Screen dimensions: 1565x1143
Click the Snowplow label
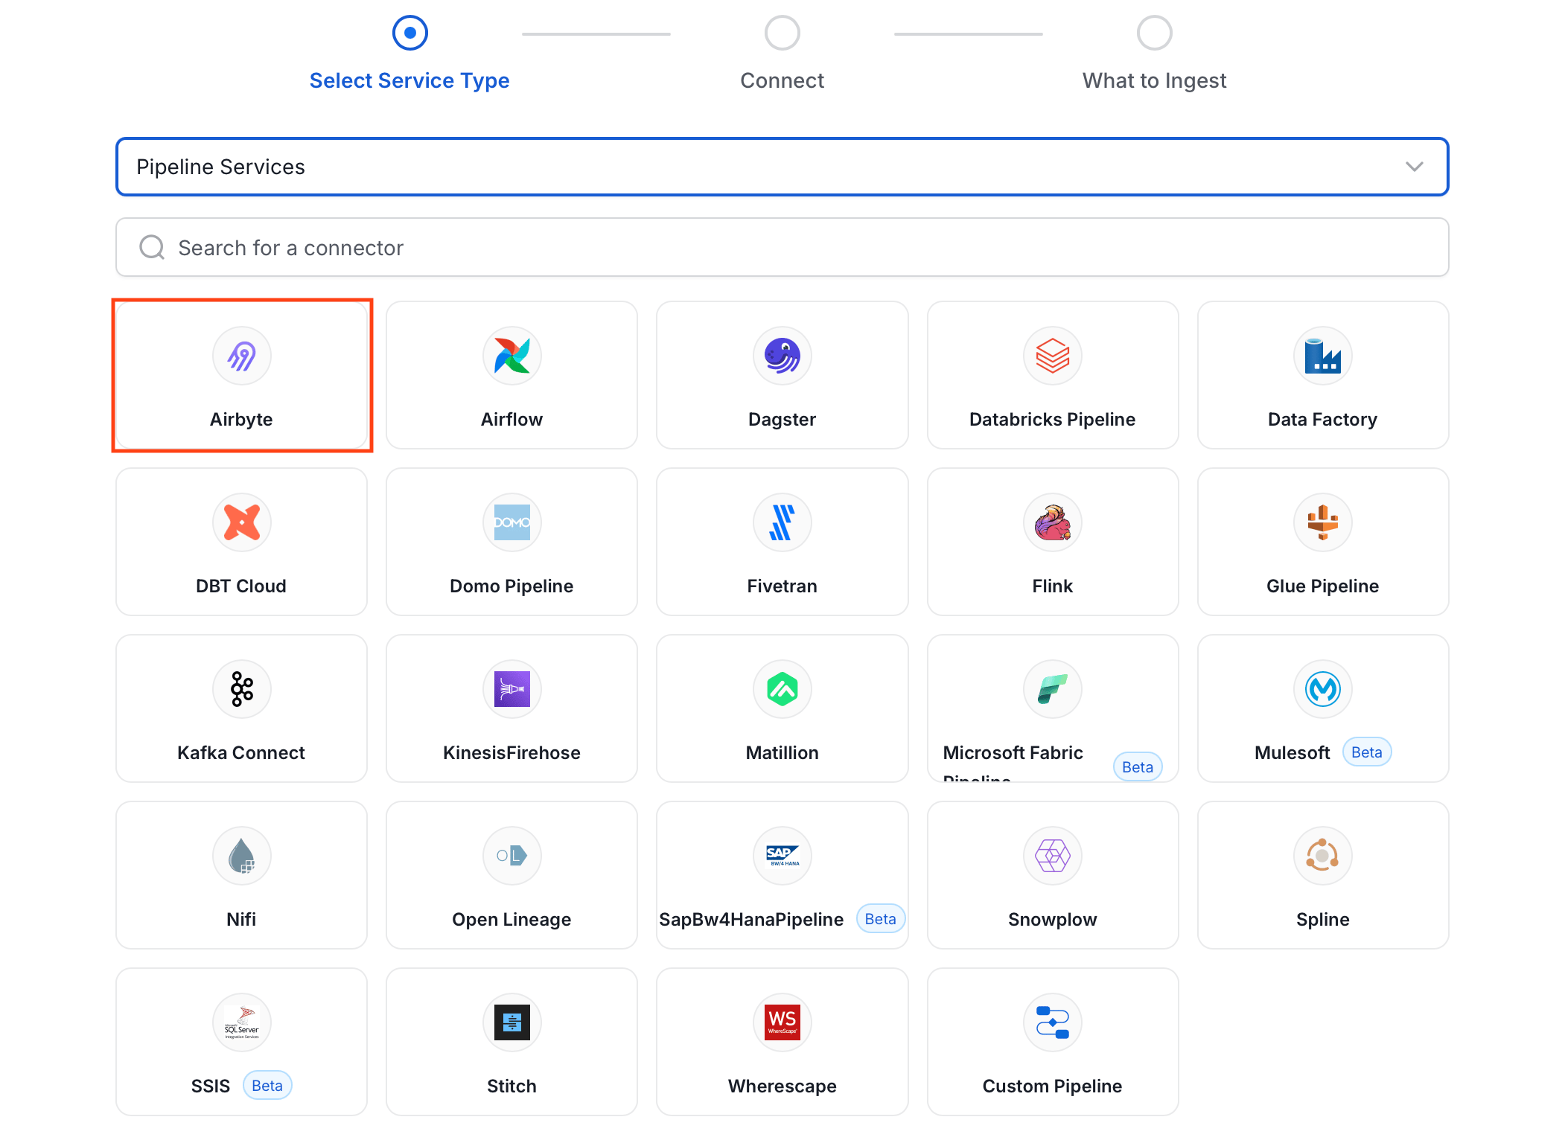point(1052,919)
